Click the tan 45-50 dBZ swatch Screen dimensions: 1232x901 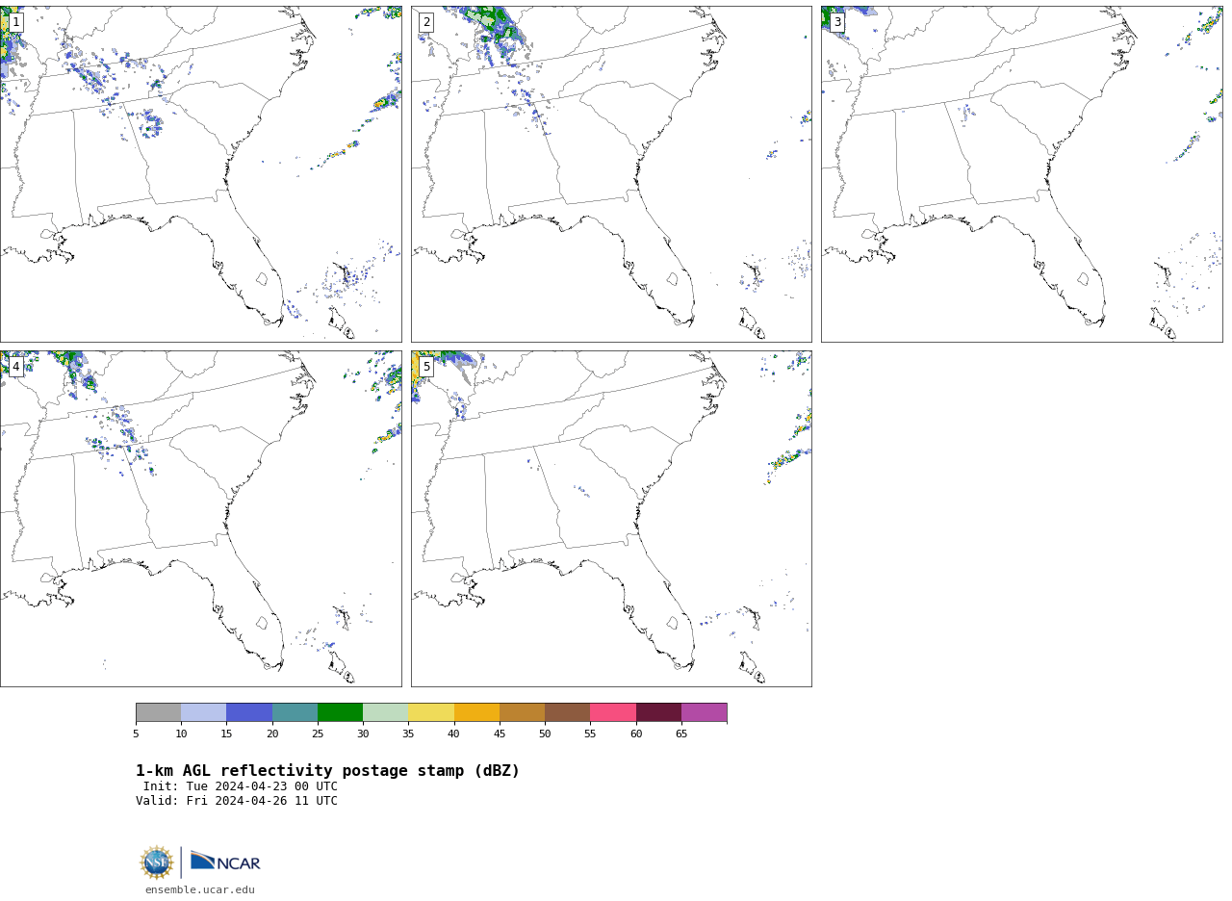[x=522, y=712]
